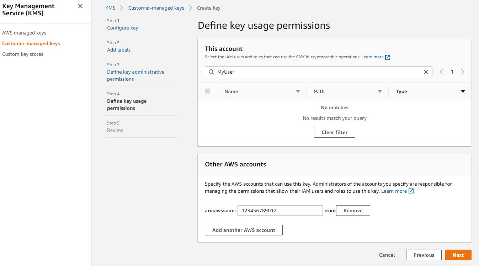Open AWS managed keys in sidebar
The height and width of the screenshot is (266, 479).
[x=24, y=33]
